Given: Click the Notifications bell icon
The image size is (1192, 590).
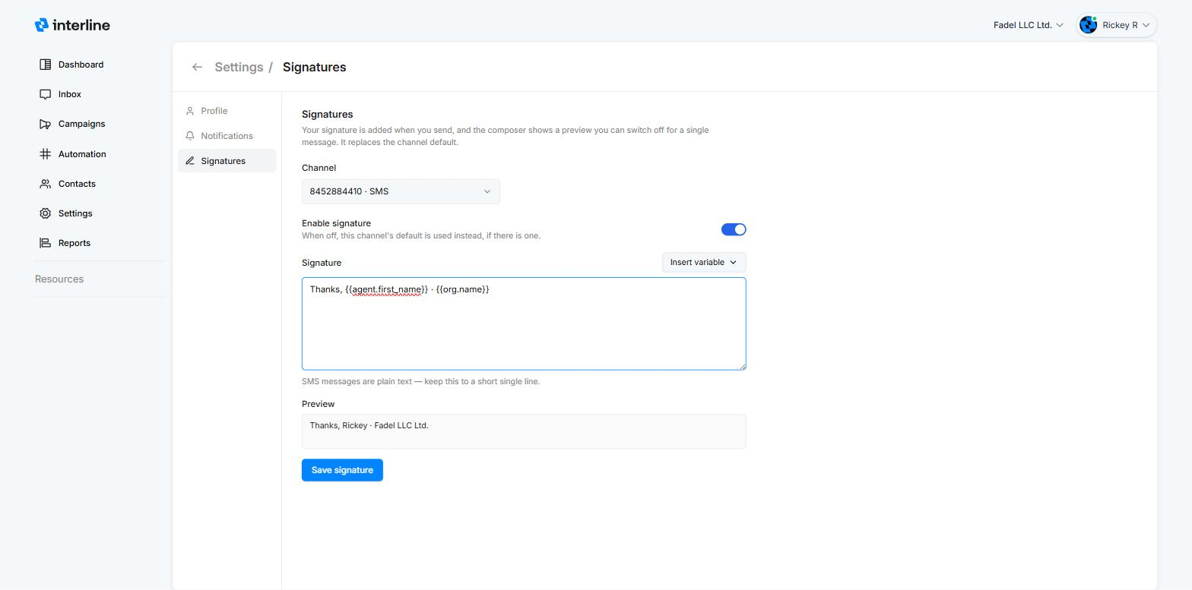Looking at the screenshot, I should 190,136.
